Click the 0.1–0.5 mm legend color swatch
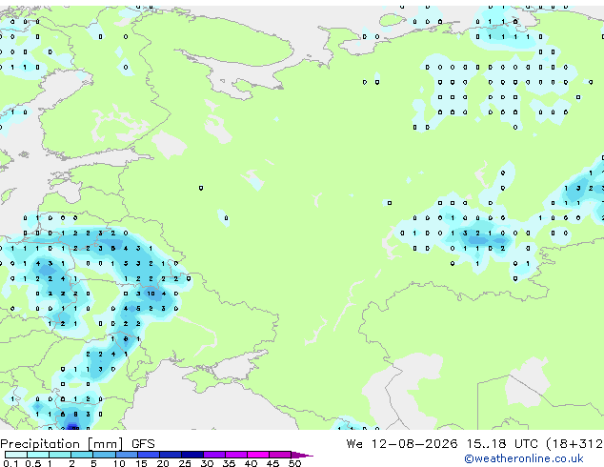The height and width of the screenshot is (467, 604). tap(16, 455)
